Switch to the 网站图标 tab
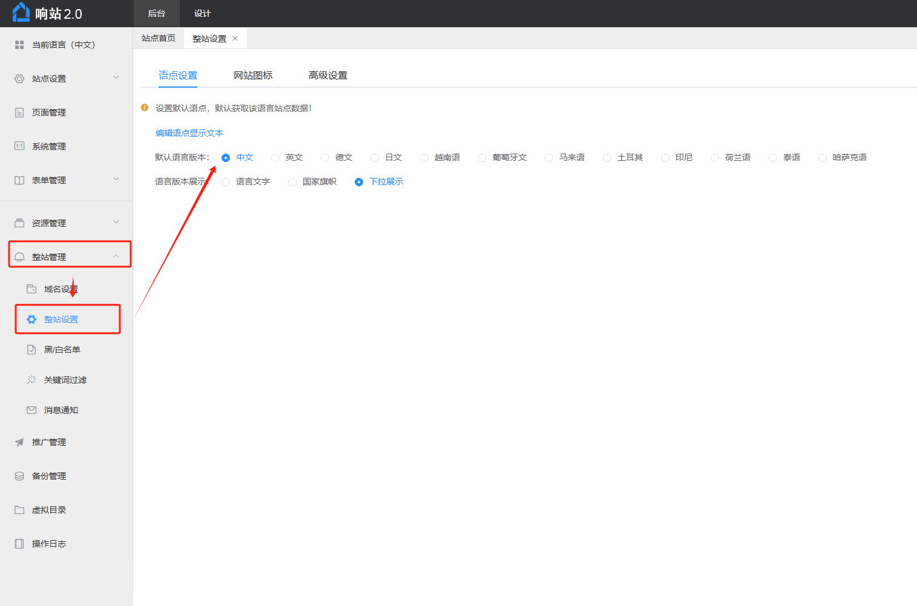Image resolution: width=917 pixels, height=606 pixels. coord(253,76)
